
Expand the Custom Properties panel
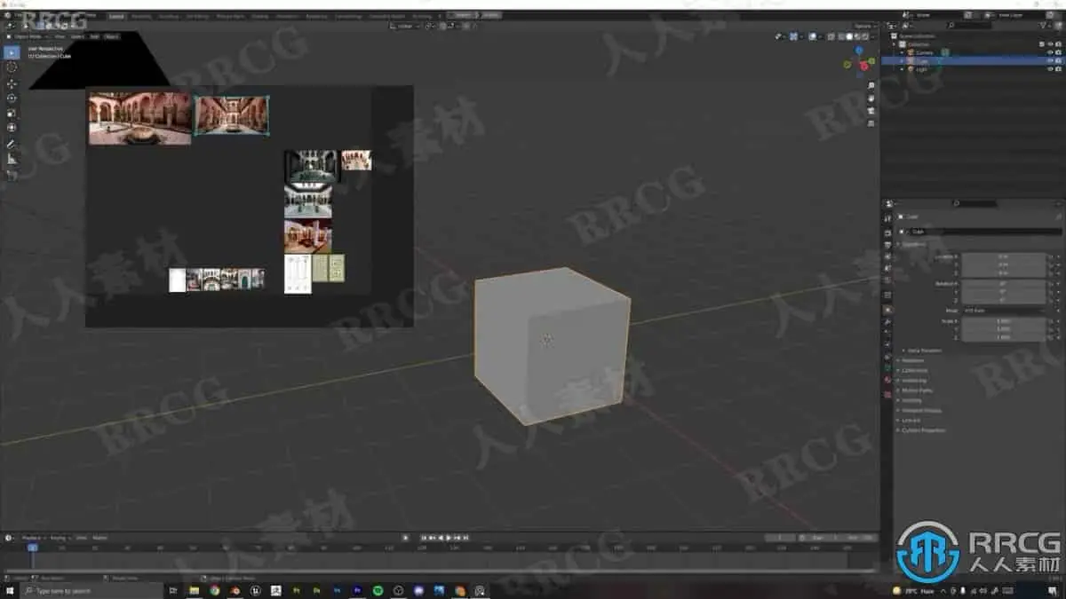click(x=922, y=430)
